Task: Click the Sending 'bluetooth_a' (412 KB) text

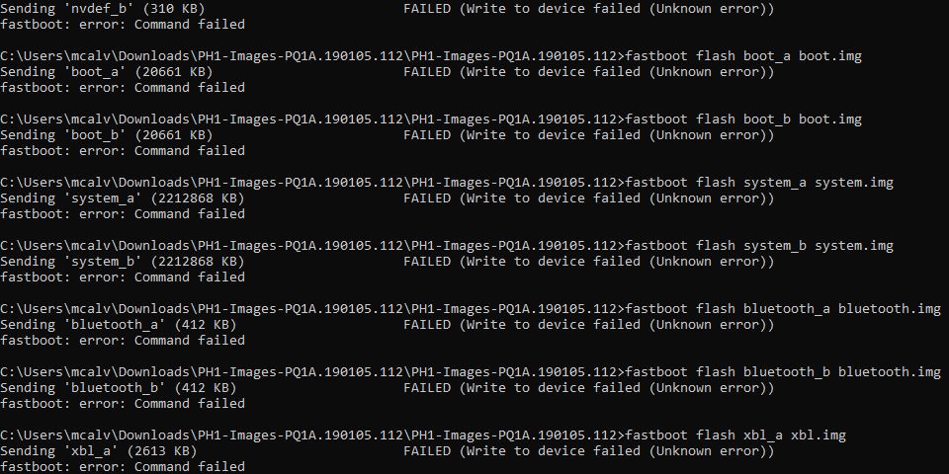Action: click(x=118, y=325)
